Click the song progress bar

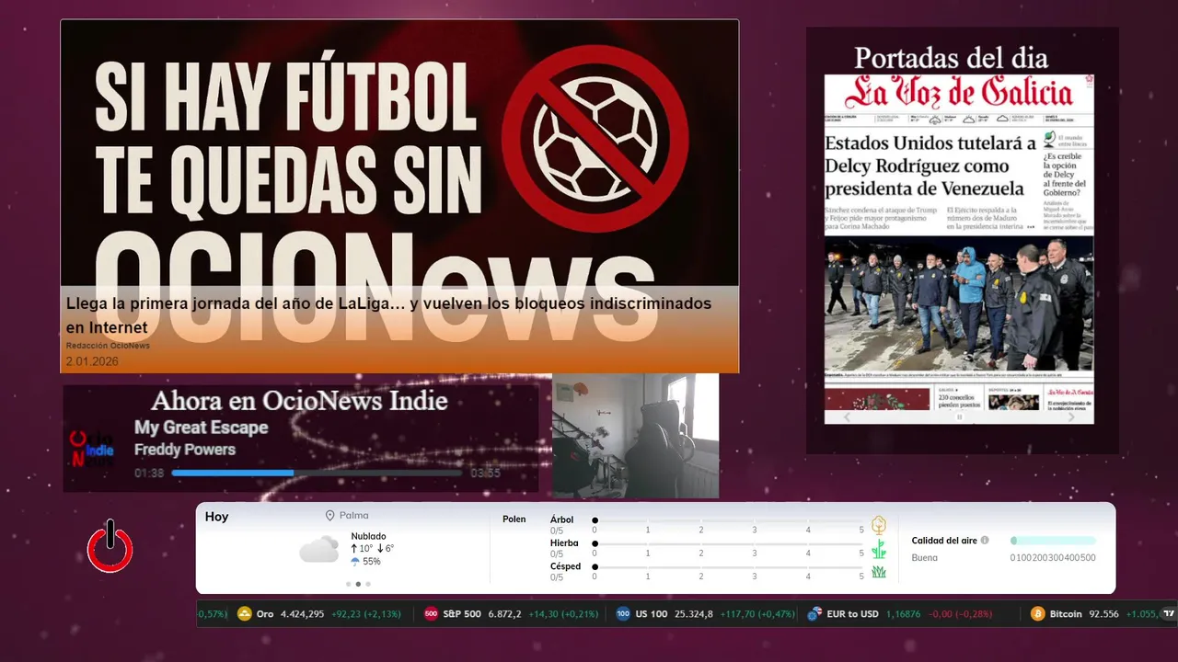317,474
